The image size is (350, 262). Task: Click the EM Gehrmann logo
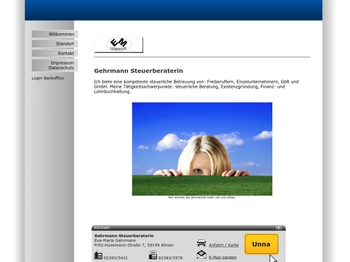(x=118, y=45)
